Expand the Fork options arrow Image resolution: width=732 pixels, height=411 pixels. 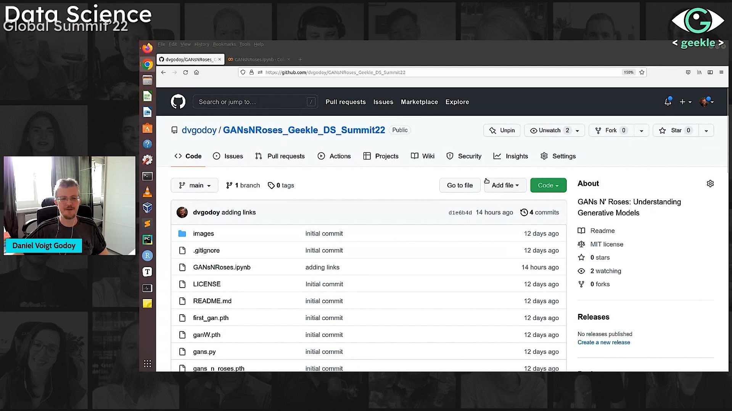click(x=641, y=130)
